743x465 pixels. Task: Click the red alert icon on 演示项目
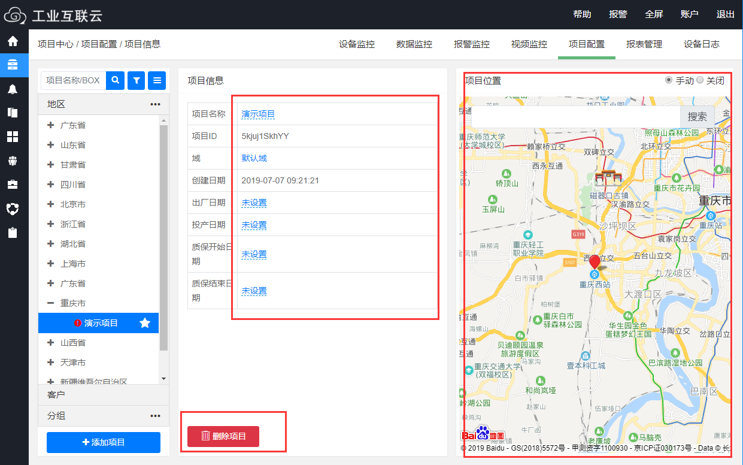(x=78, y=323)
